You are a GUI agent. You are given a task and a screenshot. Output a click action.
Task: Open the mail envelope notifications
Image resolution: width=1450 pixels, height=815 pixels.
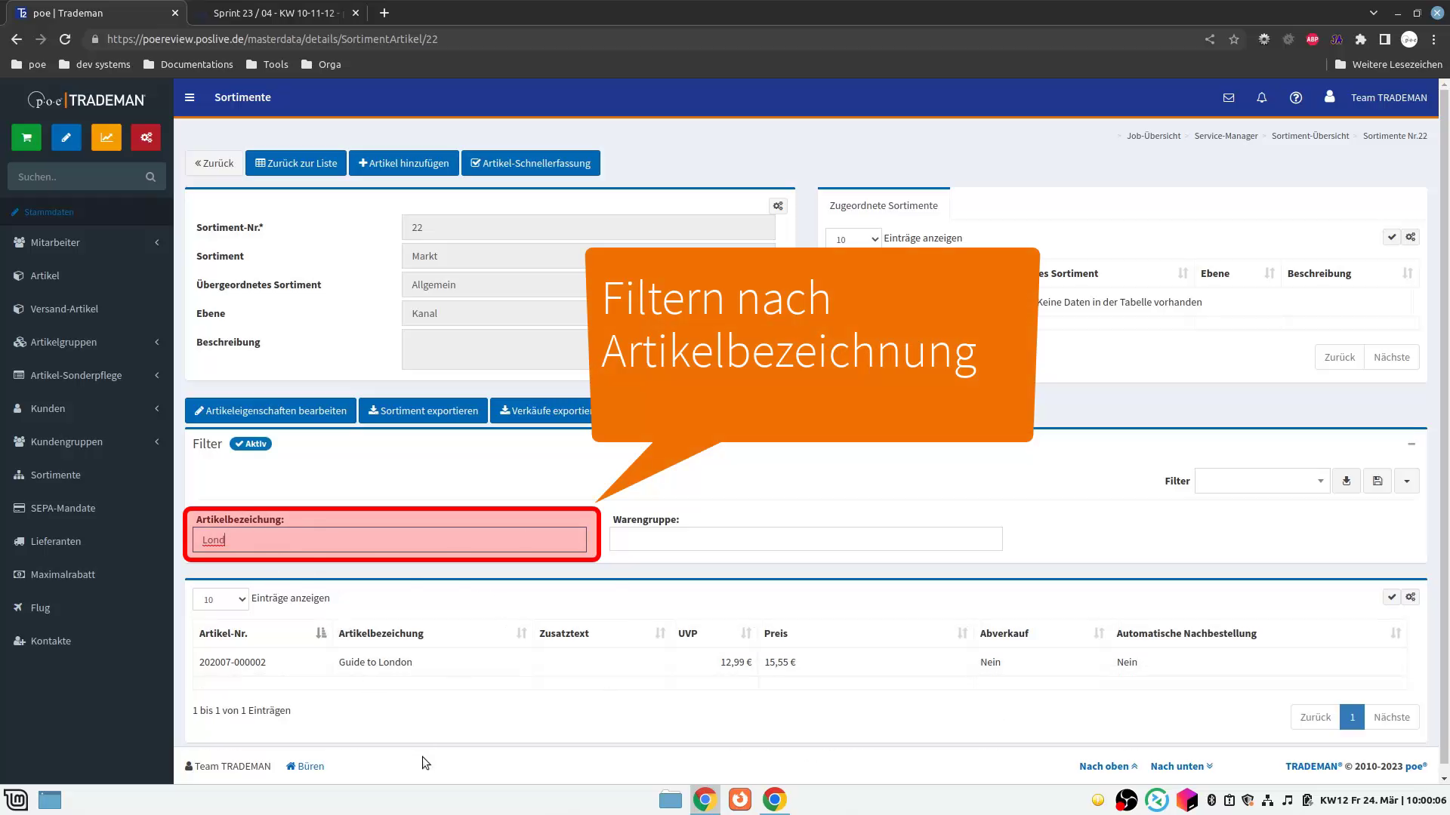[x=1229, y=97]
